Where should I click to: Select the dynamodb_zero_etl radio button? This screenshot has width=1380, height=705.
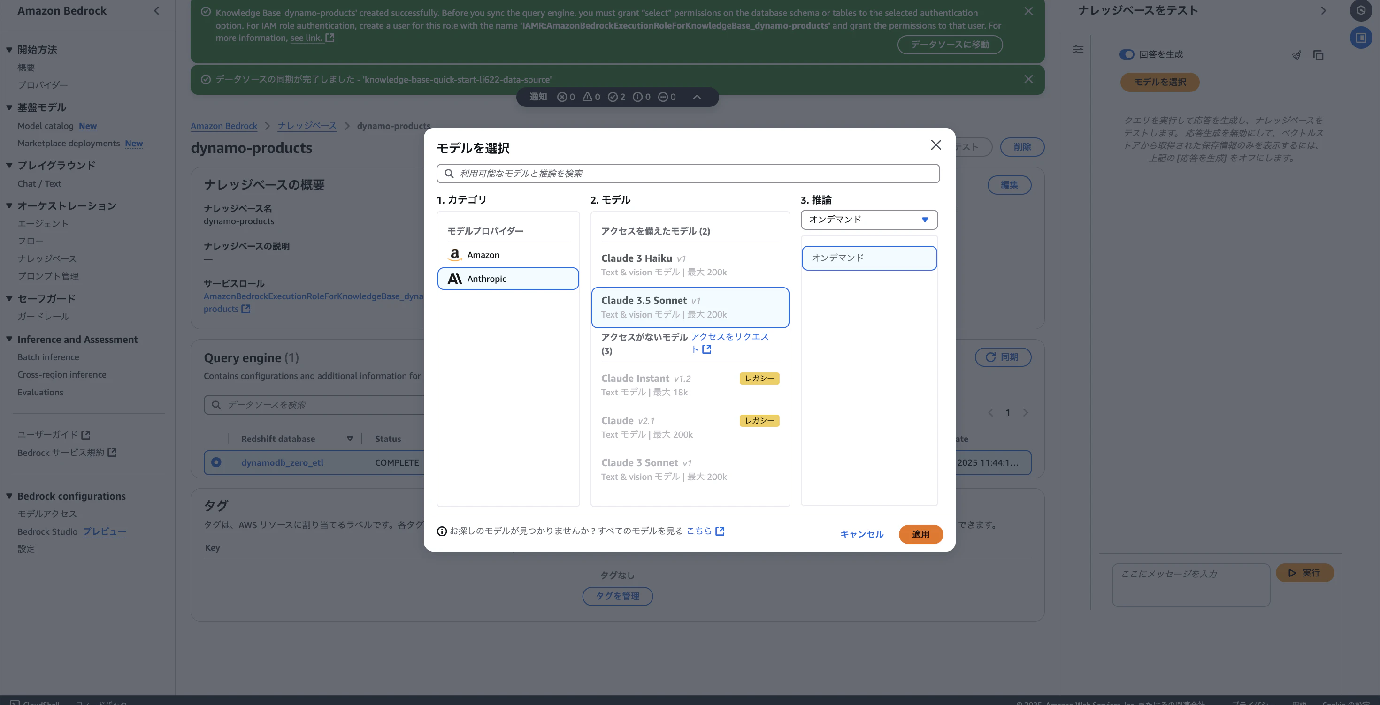216,462
